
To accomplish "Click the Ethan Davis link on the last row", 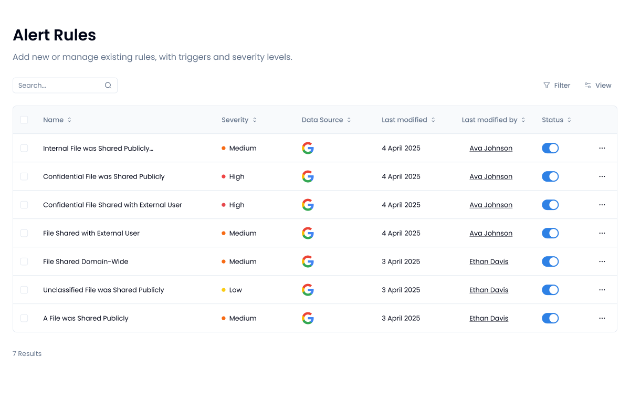I will click(x=489, y=318).
